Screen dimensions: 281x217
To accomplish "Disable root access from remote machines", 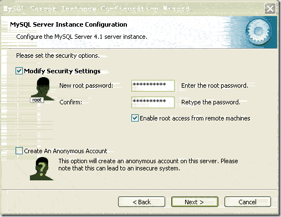I will click(x=135, y=118).
